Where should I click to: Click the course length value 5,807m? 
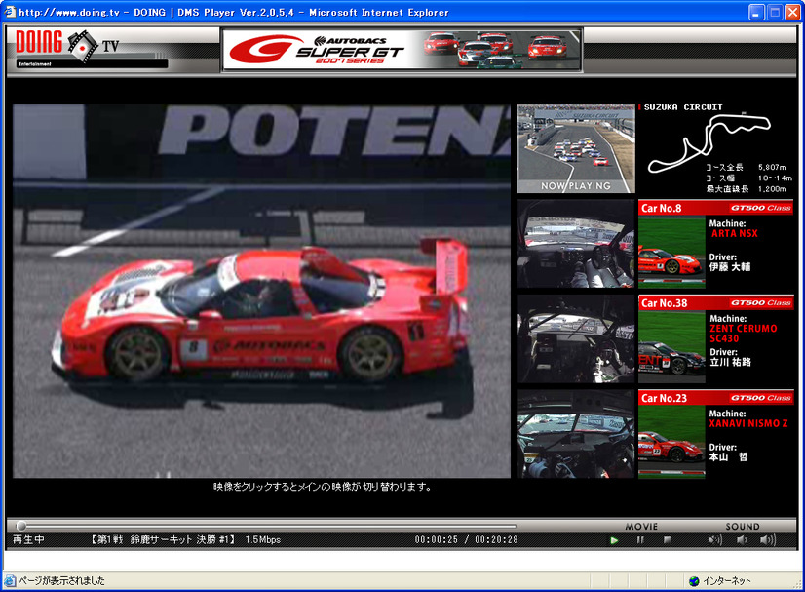tap(772, 167)
